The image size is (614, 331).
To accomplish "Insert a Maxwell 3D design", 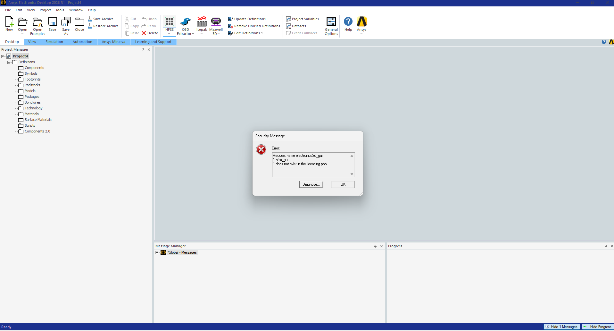I will click(x=216, y=21).
